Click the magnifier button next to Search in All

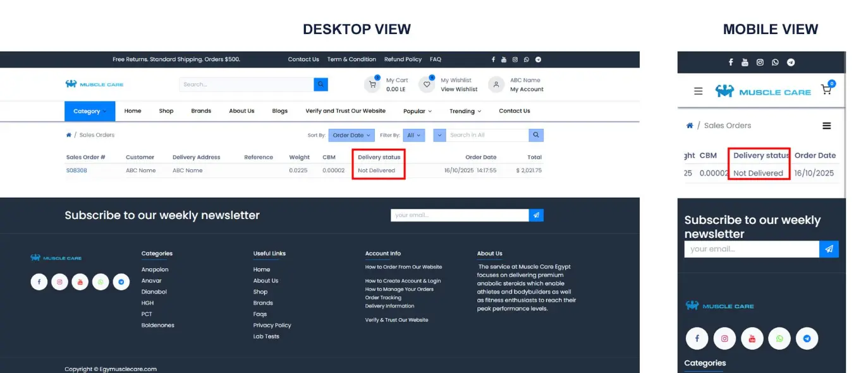coord(535,135)
